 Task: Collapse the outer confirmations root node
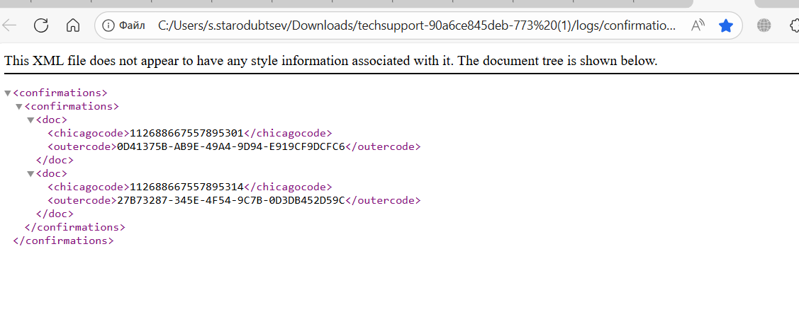pos(8,93)
